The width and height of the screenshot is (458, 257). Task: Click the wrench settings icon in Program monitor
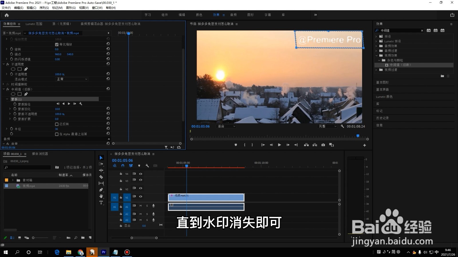[x=343, y=126]
